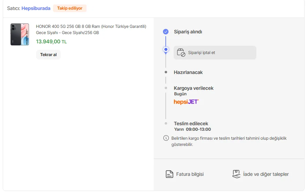The width and height of the screenshot is (307, 192).
Task: Click the Hazırlanacak step dot
Action: (166, 72)
